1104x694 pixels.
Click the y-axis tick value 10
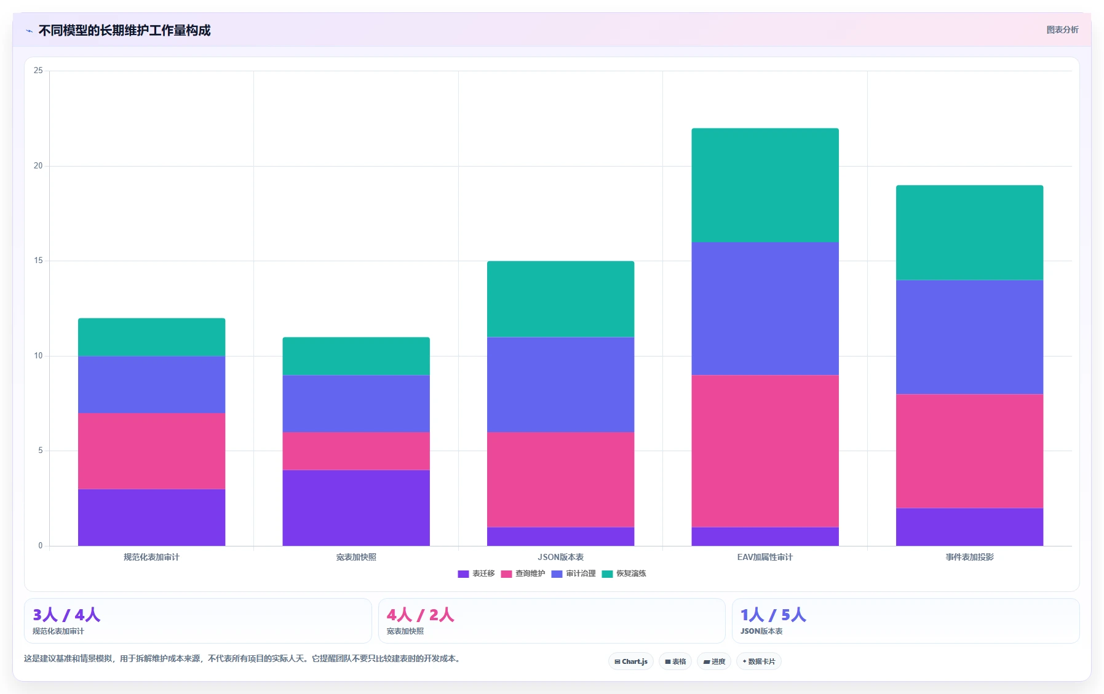click(38, 356)
